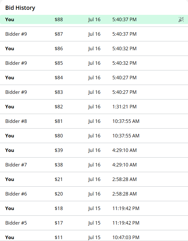Image resolution: width=188 pixels, height=241 pixels.
Task: Click your $84 bid at 5:40:27 PM
Action: 94,78
